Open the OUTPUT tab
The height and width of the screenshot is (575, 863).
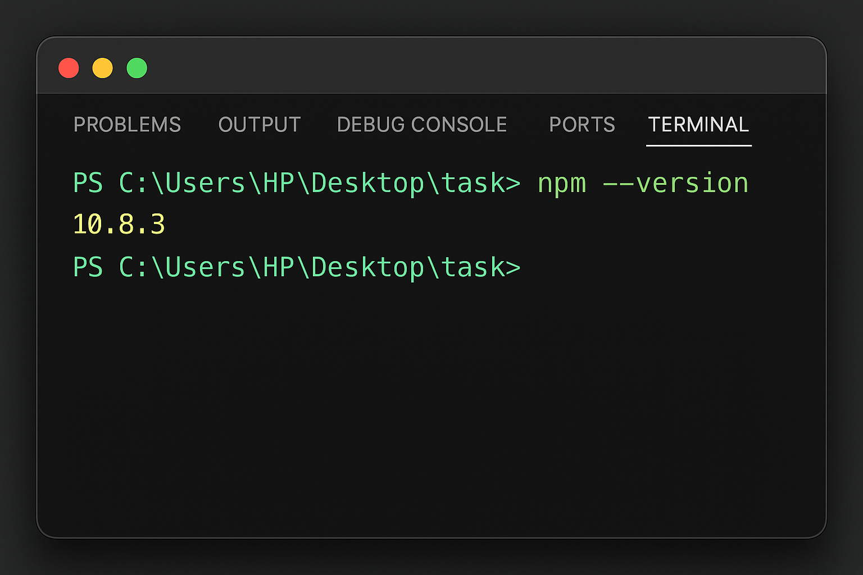tap(260, 125)
